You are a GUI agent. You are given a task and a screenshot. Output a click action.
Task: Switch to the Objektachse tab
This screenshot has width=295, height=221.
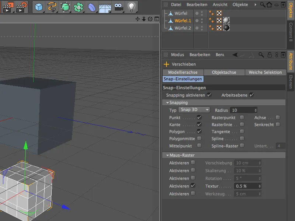click(x=224, y=72)
